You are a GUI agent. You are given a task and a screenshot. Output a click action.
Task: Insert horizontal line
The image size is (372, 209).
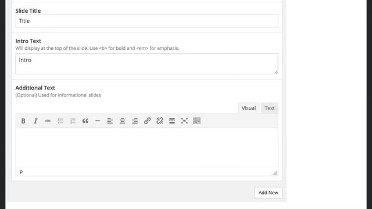point(98,121)
